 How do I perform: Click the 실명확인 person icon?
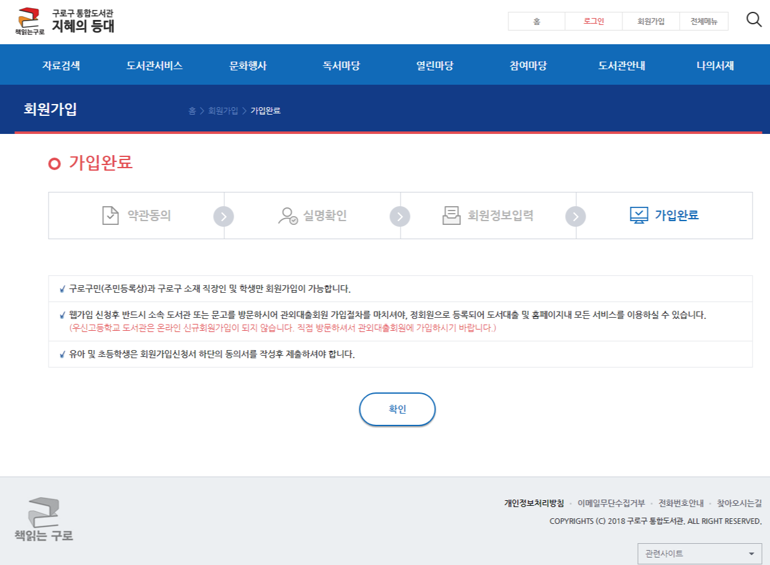(287, 216)
